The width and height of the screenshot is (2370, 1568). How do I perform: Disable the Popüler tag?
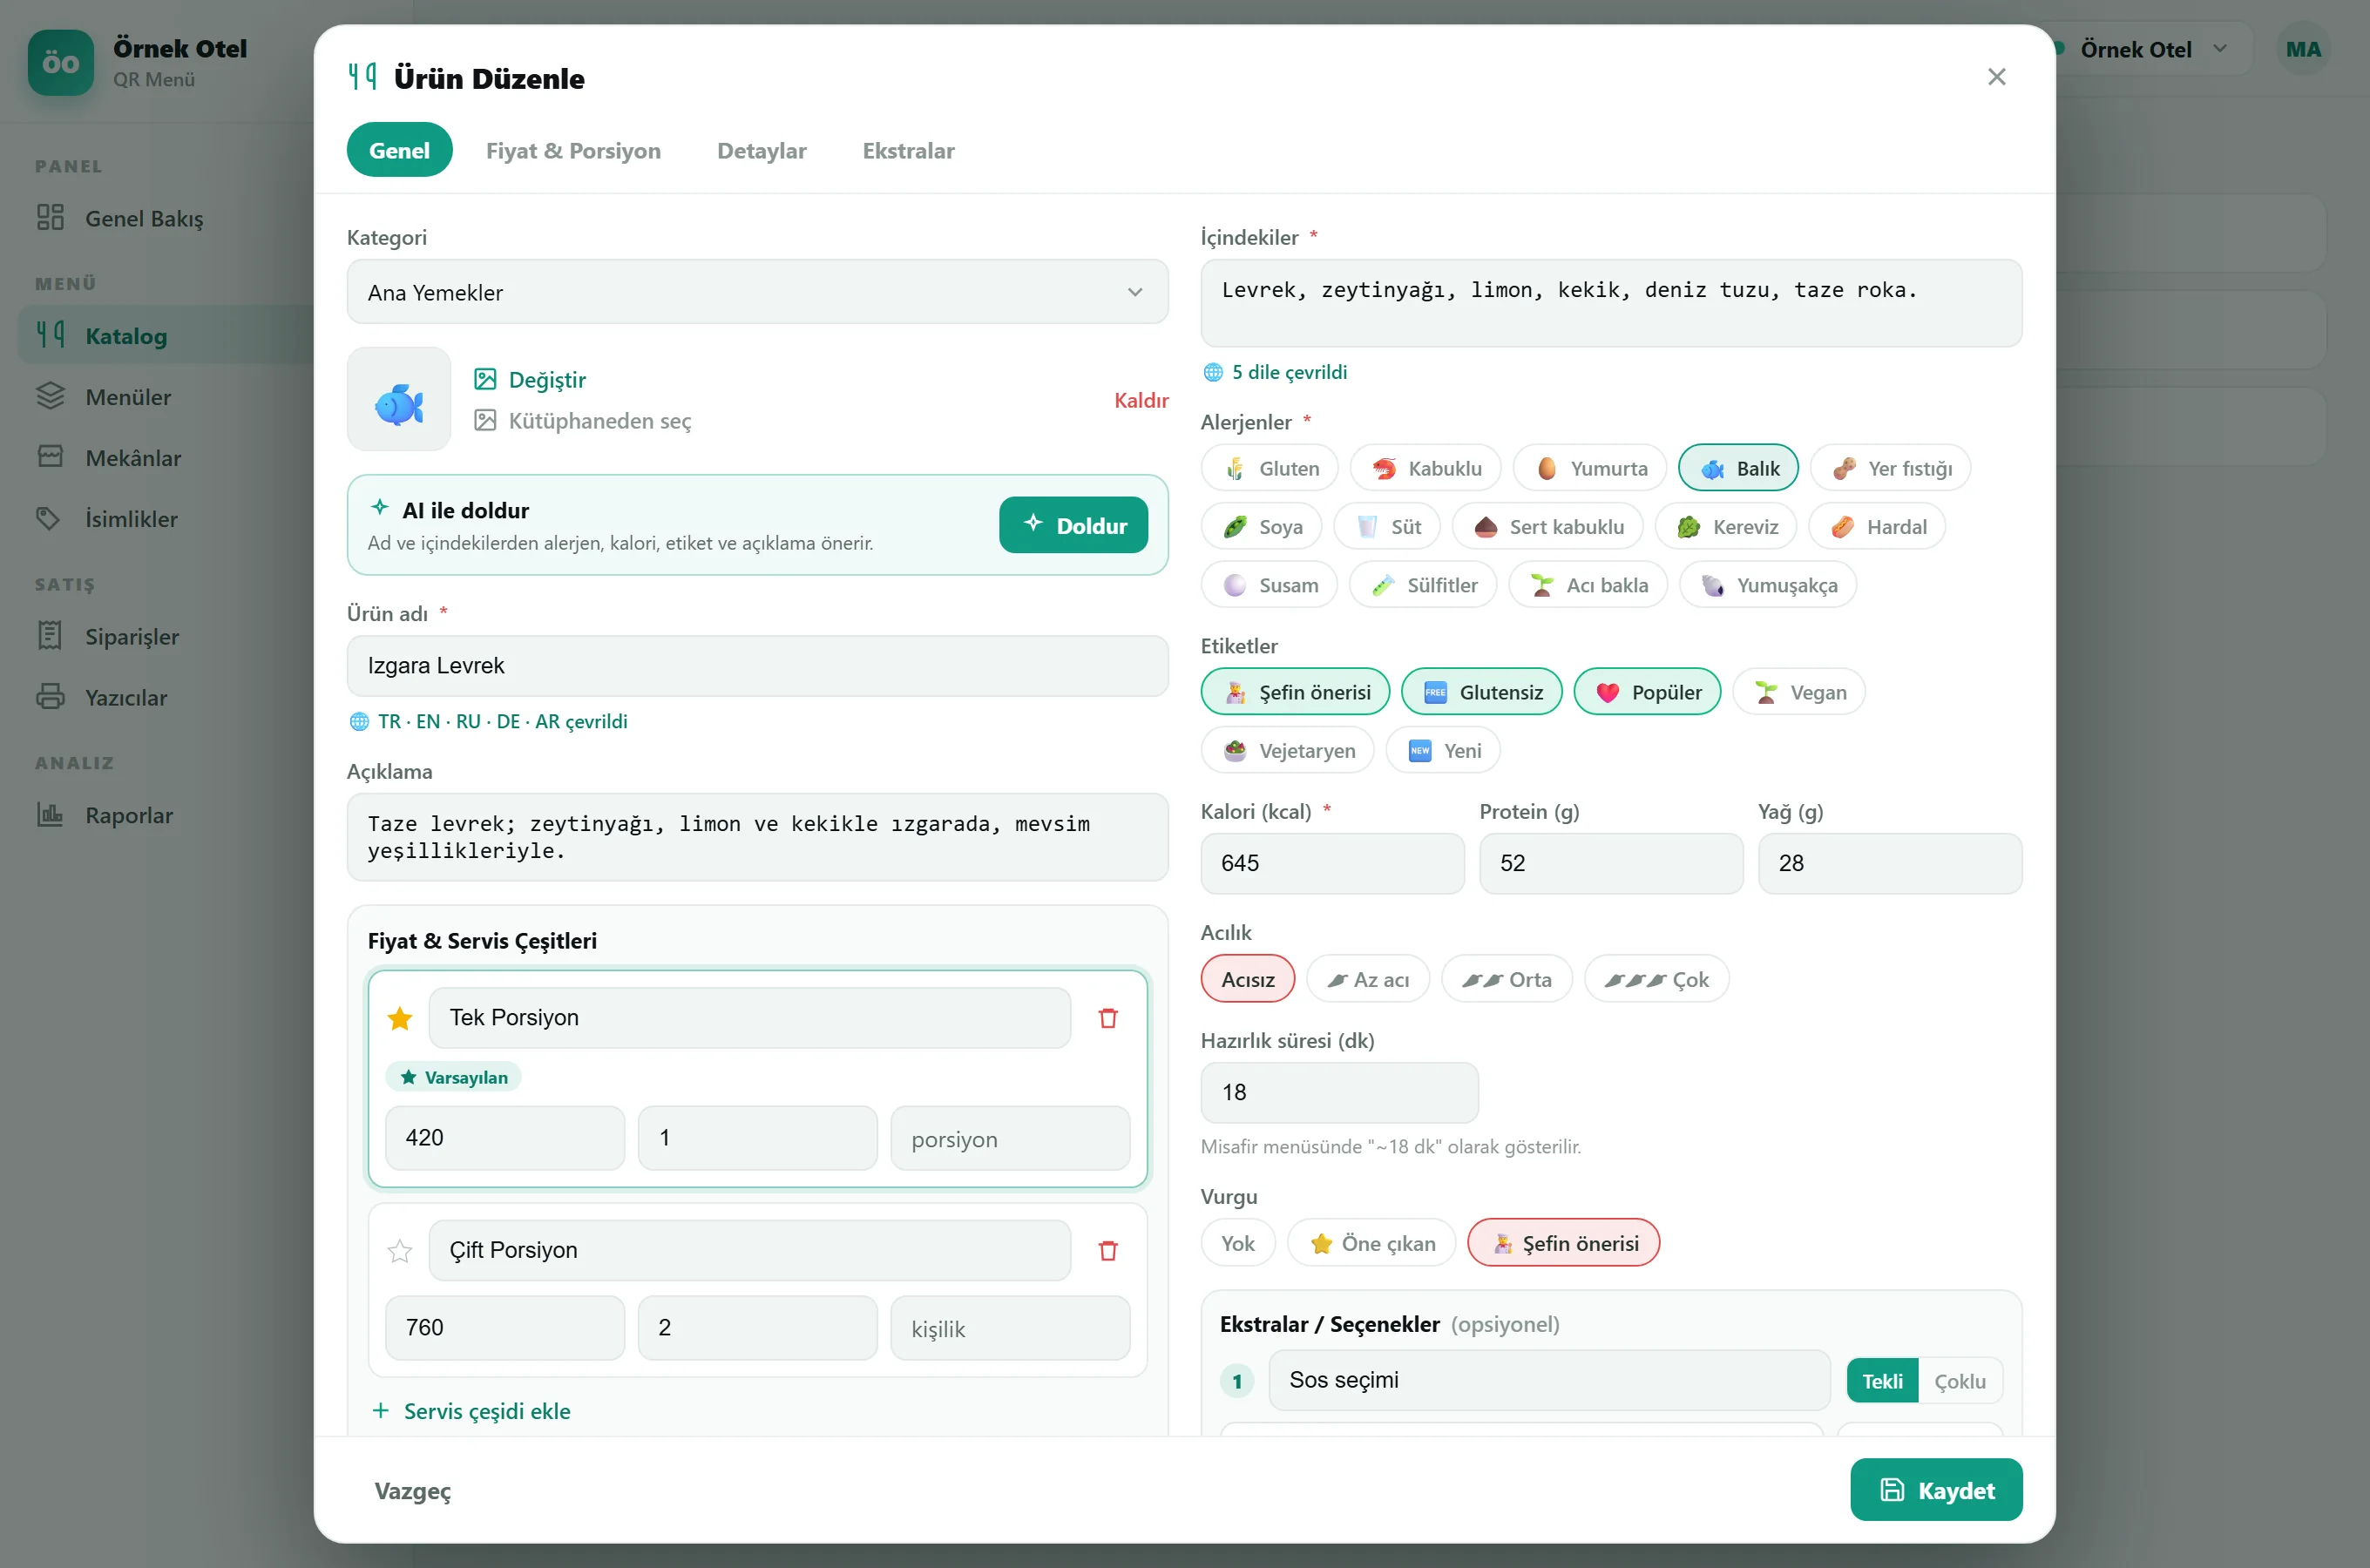(1647, 692)
